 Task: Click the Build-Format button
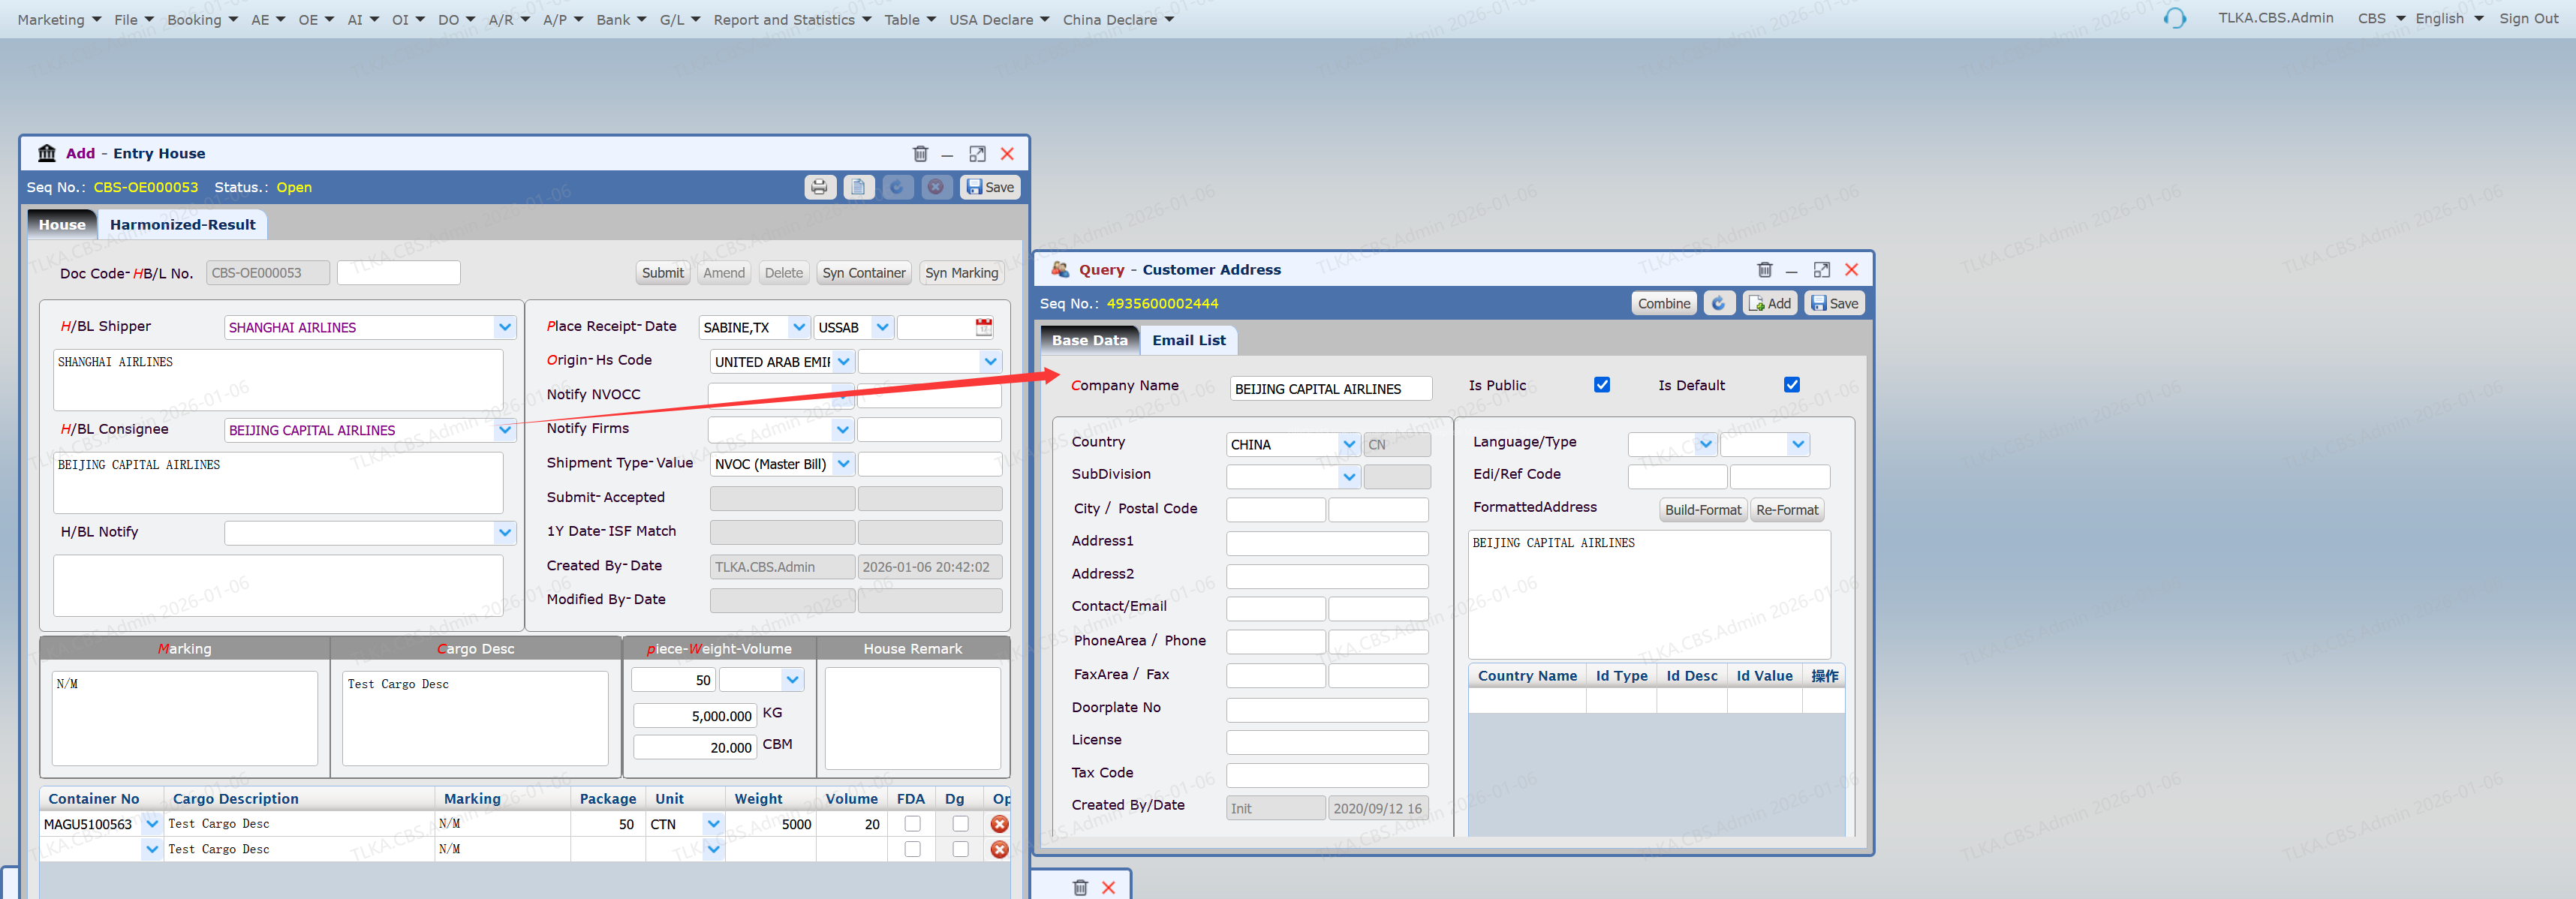tap(1703, 510)
